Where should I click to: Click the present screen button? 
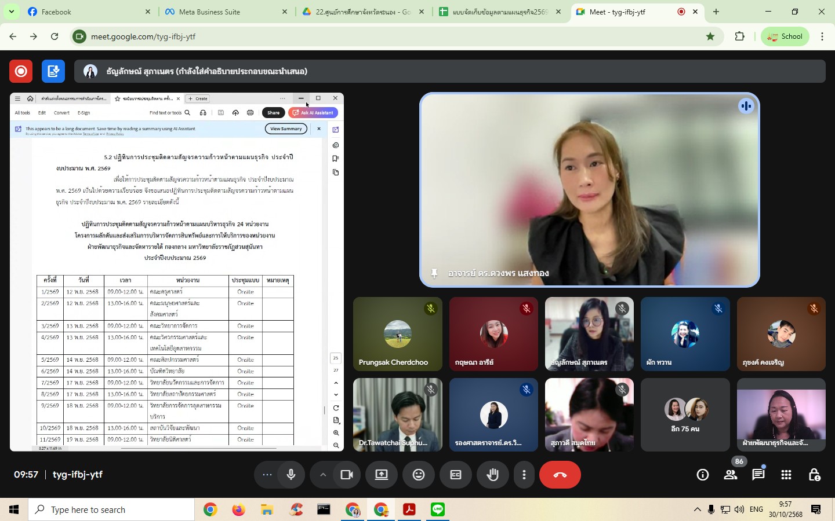coord(381,475)
